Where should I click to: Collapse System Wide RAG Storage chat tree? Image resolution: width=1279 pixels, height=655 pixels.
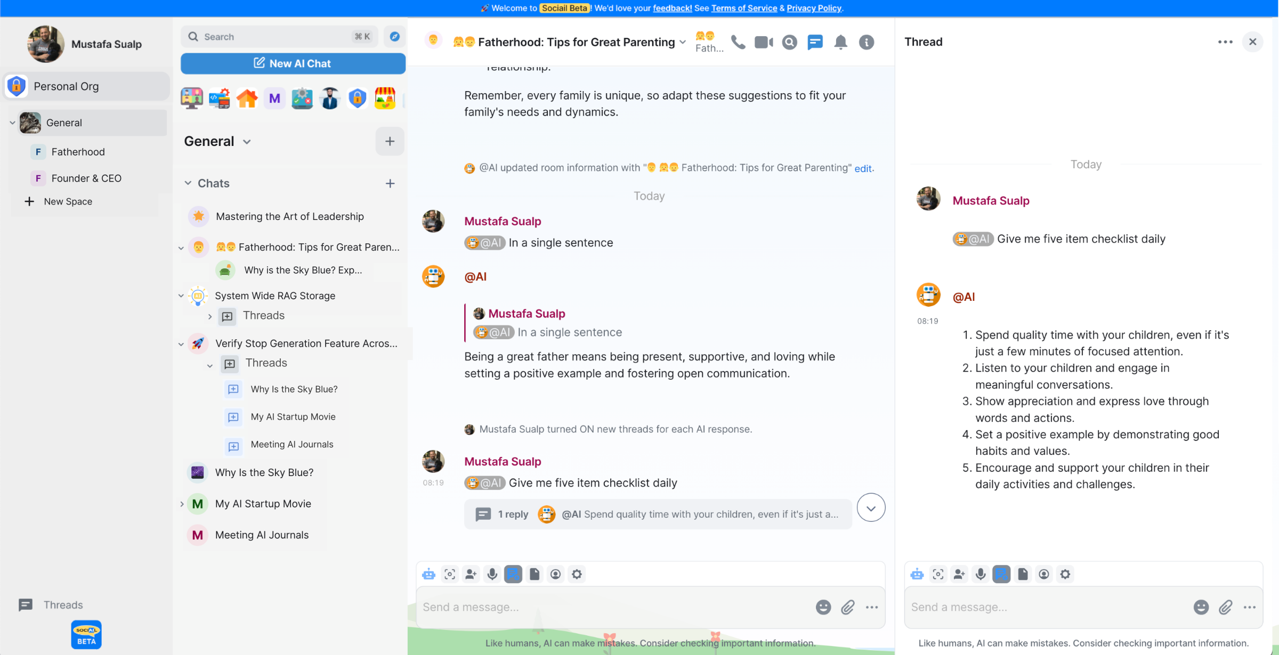(x=181, y=296)
